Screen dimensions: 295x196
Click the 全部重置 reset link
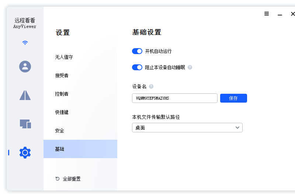(72, 179)
